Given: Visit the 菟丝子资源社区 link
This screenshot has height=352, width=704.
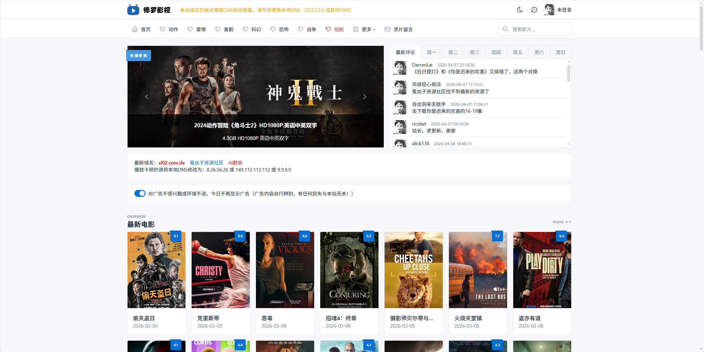Looking at the screenshot, I should [206, 163].
